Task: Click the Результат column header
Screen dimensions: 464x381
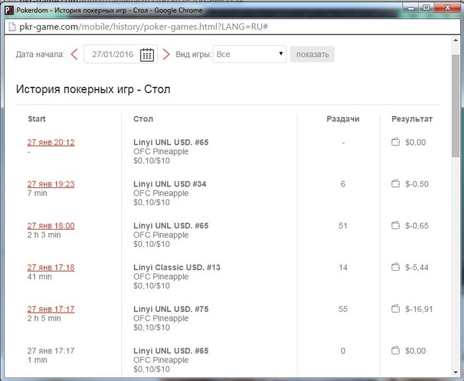Action: 412,119
